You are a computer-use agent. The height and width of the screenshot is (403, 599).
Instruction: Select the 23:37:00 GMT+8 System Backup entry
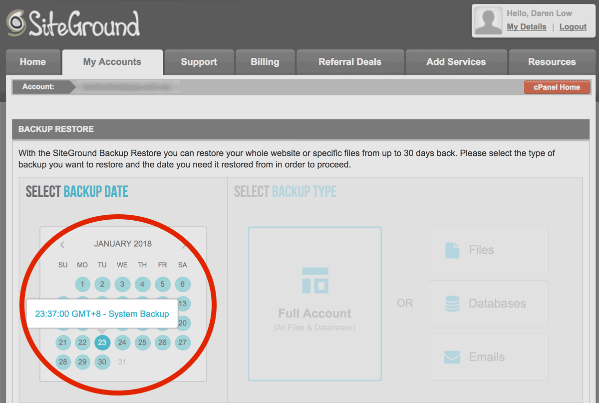102,314
